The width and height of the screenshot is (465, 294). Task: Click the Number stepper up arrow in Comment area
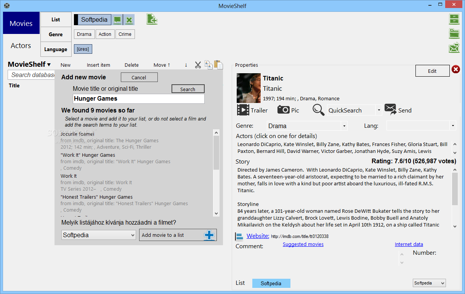pos(401,254)
